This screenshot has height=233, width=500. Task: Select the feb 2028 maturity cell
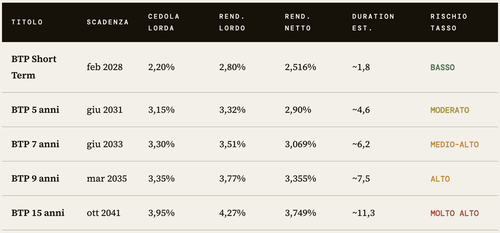coord(105,67)
